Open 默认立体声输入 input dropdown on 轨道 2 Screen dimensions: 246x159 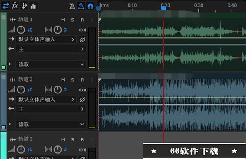point(46,99)
